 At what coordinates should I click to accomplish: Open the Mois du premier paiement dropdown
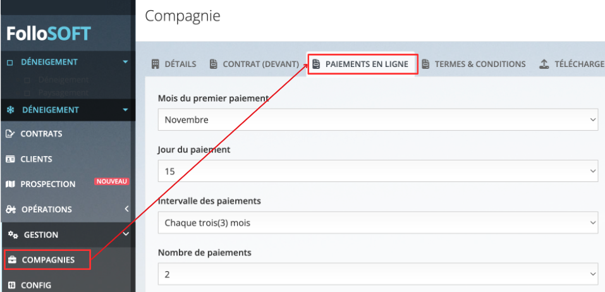(x=378, y=119)
